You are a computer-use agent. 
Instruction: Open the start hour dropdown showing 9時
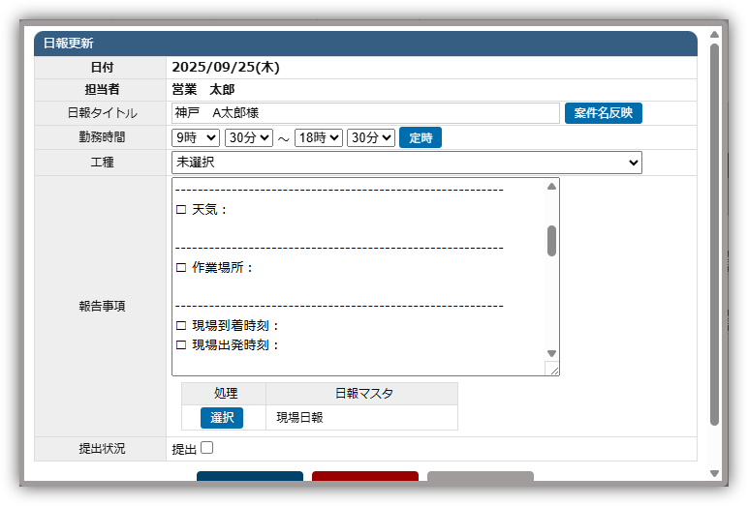[x=196, y=138]
